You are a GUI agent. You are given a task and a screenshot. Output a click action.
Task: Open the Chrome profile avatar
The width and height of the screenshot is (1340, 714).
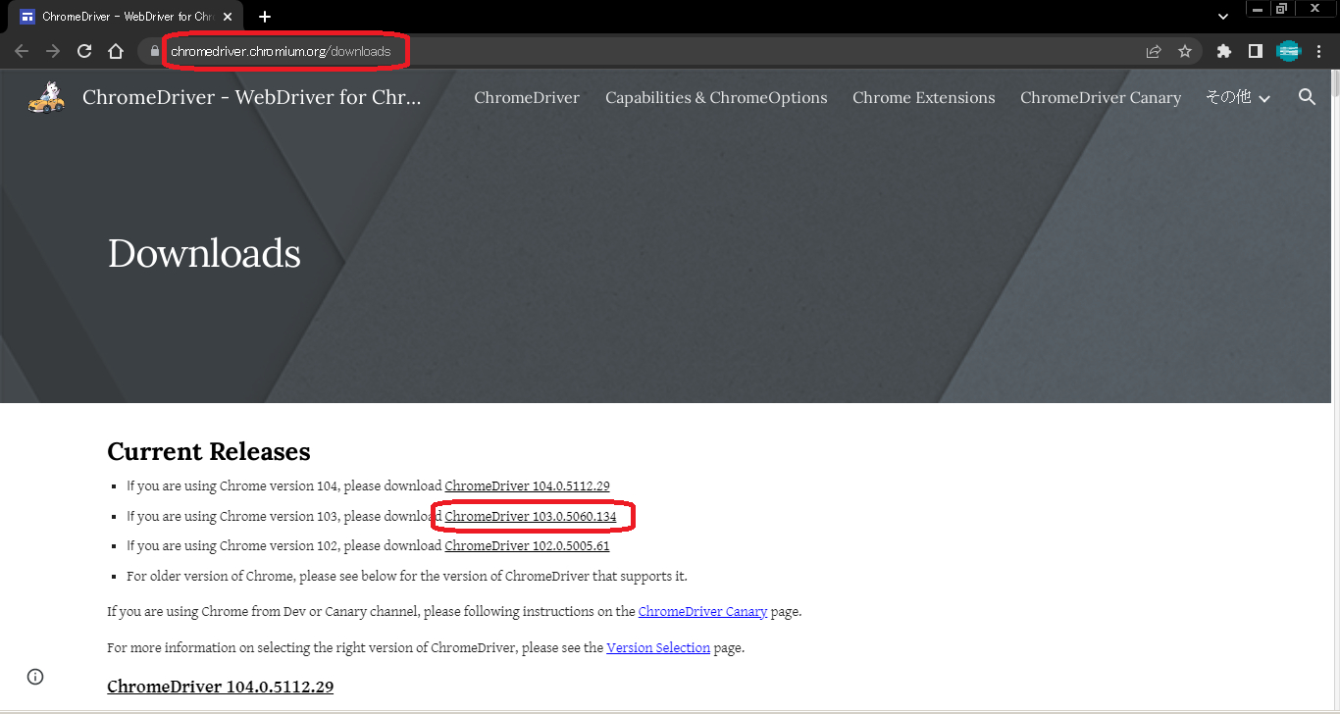point(1288,52)
